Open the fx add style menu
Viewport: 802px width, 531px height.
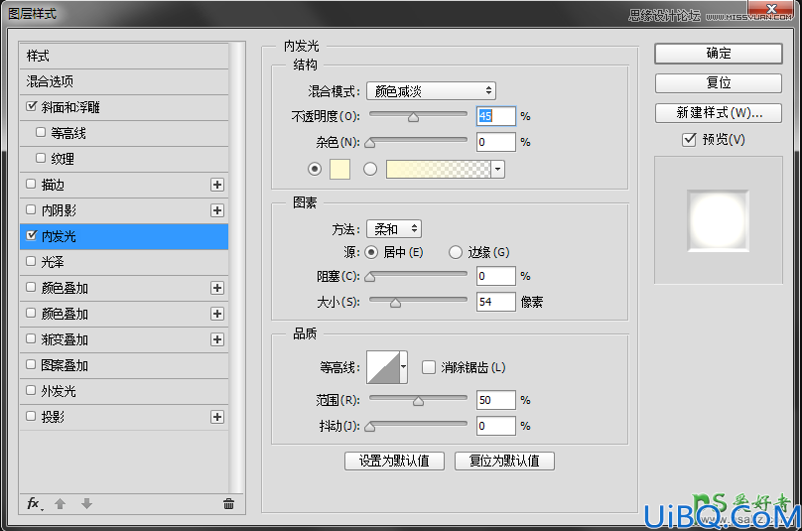pyautogui.click(x=35, y=504)
